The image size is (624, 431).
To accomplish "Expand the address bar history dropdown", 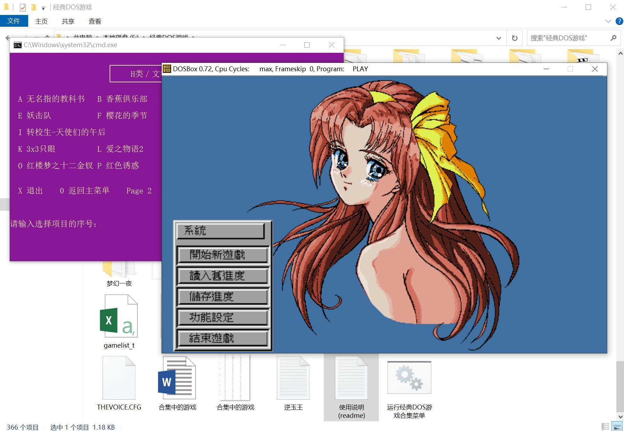I will tap(498, 38).
